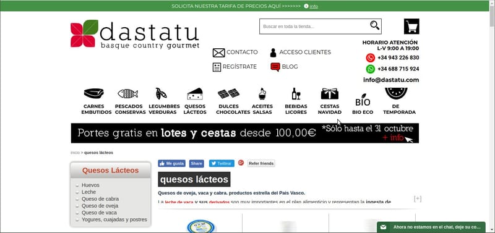Click the Quesos Lácteos sidebar heading
Image resolution: width=495 pixels, height=233 pixels.
(x=111, y=171)
